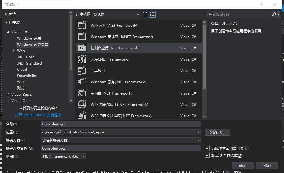Image resolution: width=284 pixels, height=173 pixels.
Task: Click the 搜索(Ctrl+E) search box
Action: pos(239,15)
